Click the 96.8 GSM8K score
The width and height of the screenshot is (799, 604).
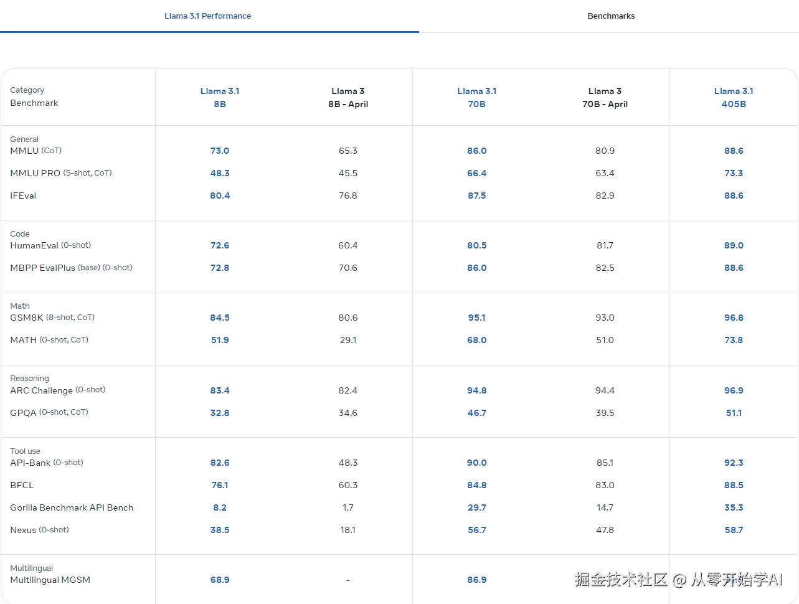pos(734,318)
